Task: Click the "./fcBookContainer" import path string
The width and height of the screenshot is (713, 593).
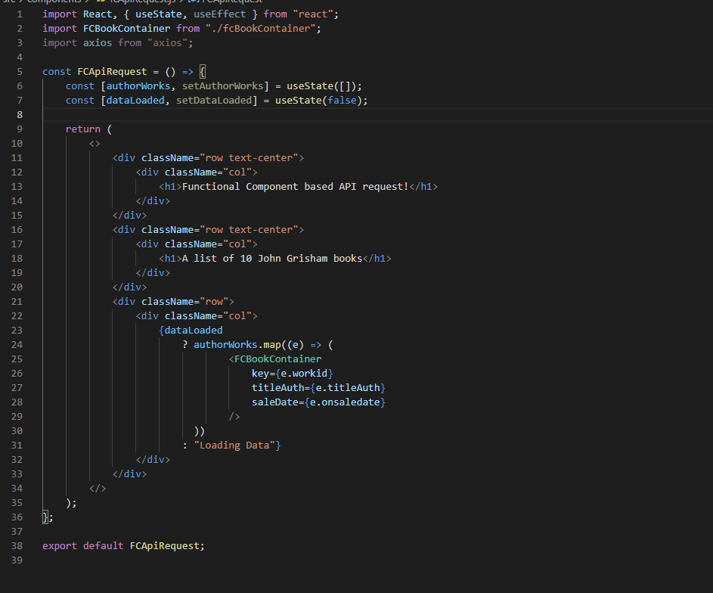Action: coord(261,29)
